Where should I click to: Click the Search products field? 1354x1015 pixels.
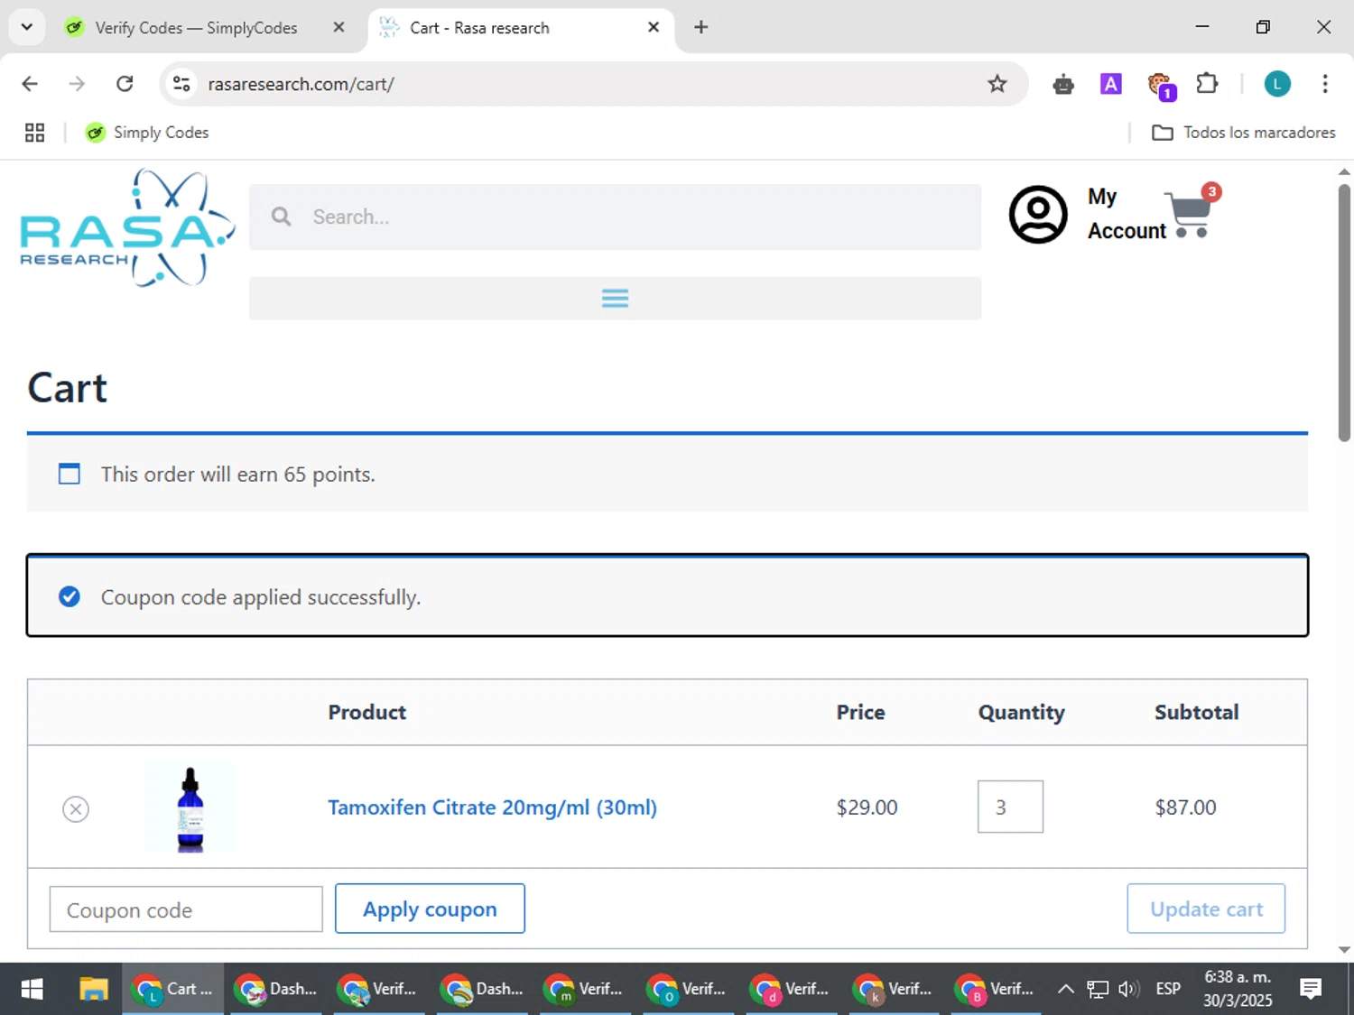tap(615, 217)
